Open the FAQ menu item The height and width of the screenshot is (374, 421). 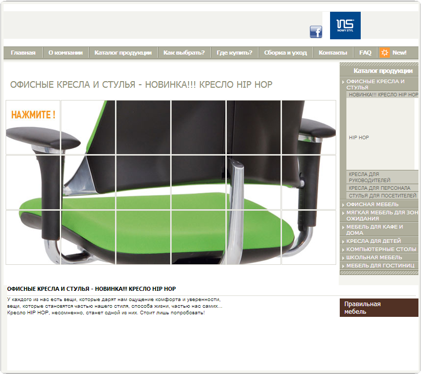pyautogui.click(x=365, y=53)
